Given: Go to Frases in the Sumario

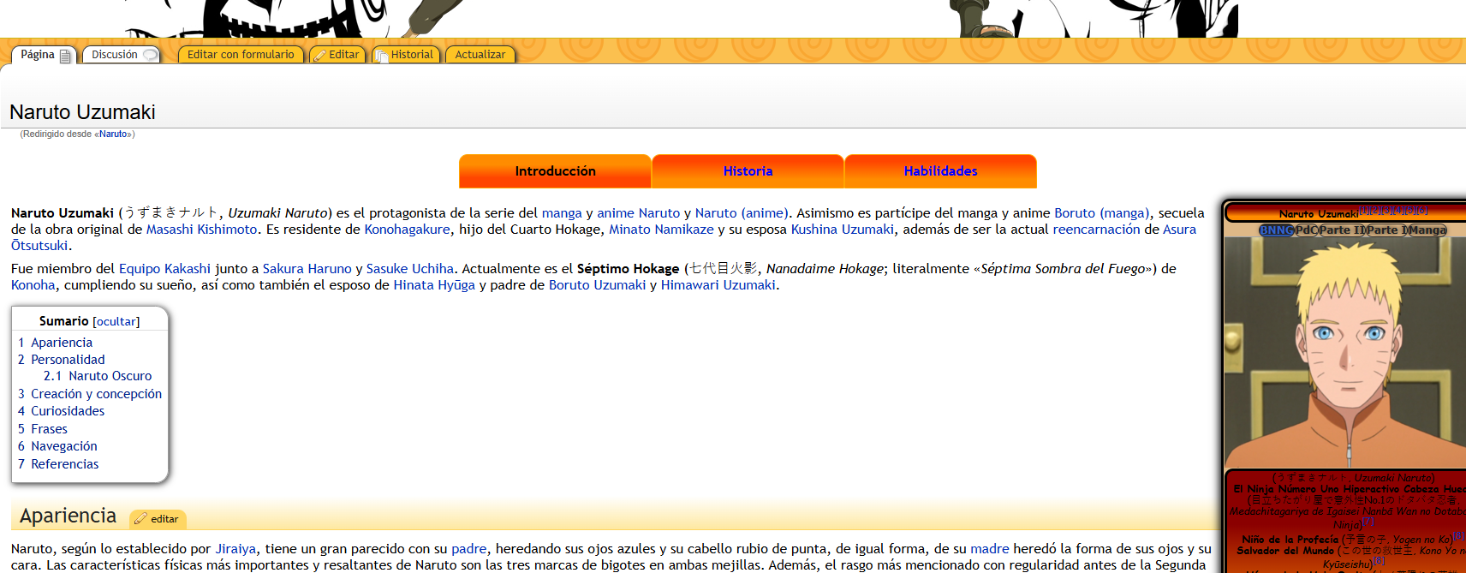Looking at the screenshot, I should point(49,429).
